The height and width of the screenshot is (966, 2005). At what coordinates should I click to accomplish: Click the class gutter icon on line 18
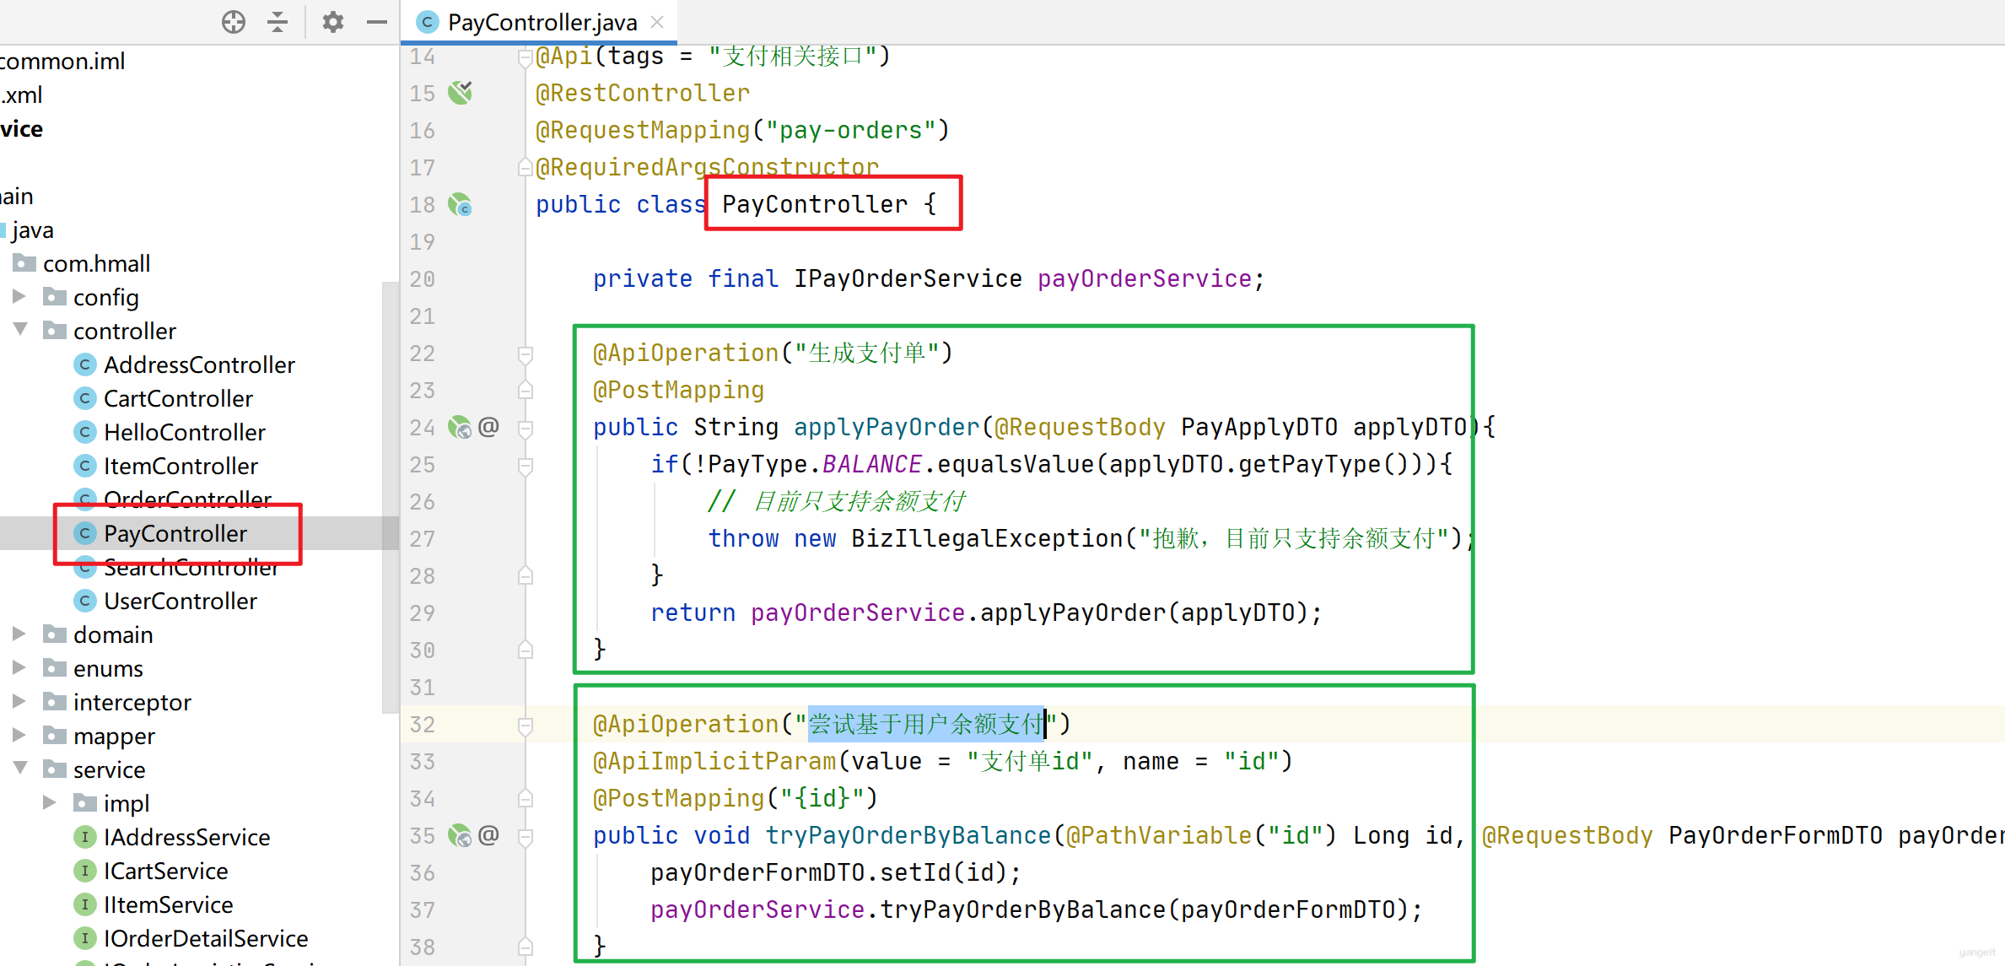coord(461,204)
